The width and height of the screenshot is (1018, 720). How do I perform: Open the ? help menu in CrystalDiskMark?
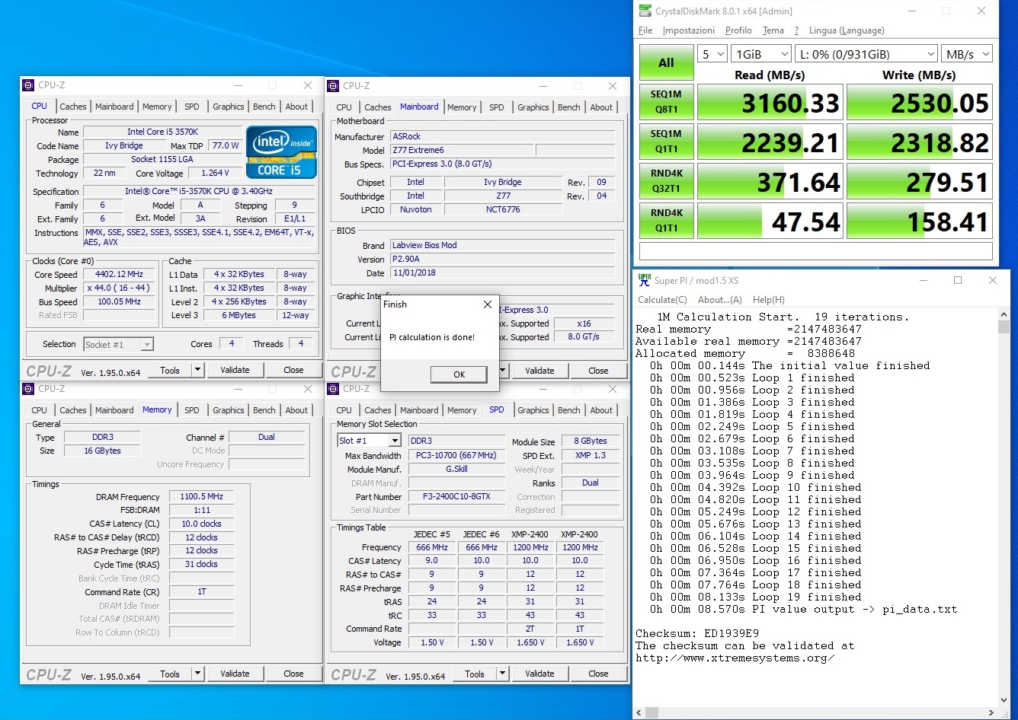796,30
